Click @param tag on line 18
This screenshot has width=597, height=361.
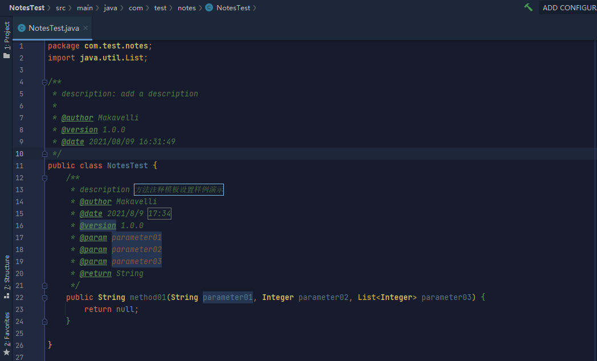[93, 250]
